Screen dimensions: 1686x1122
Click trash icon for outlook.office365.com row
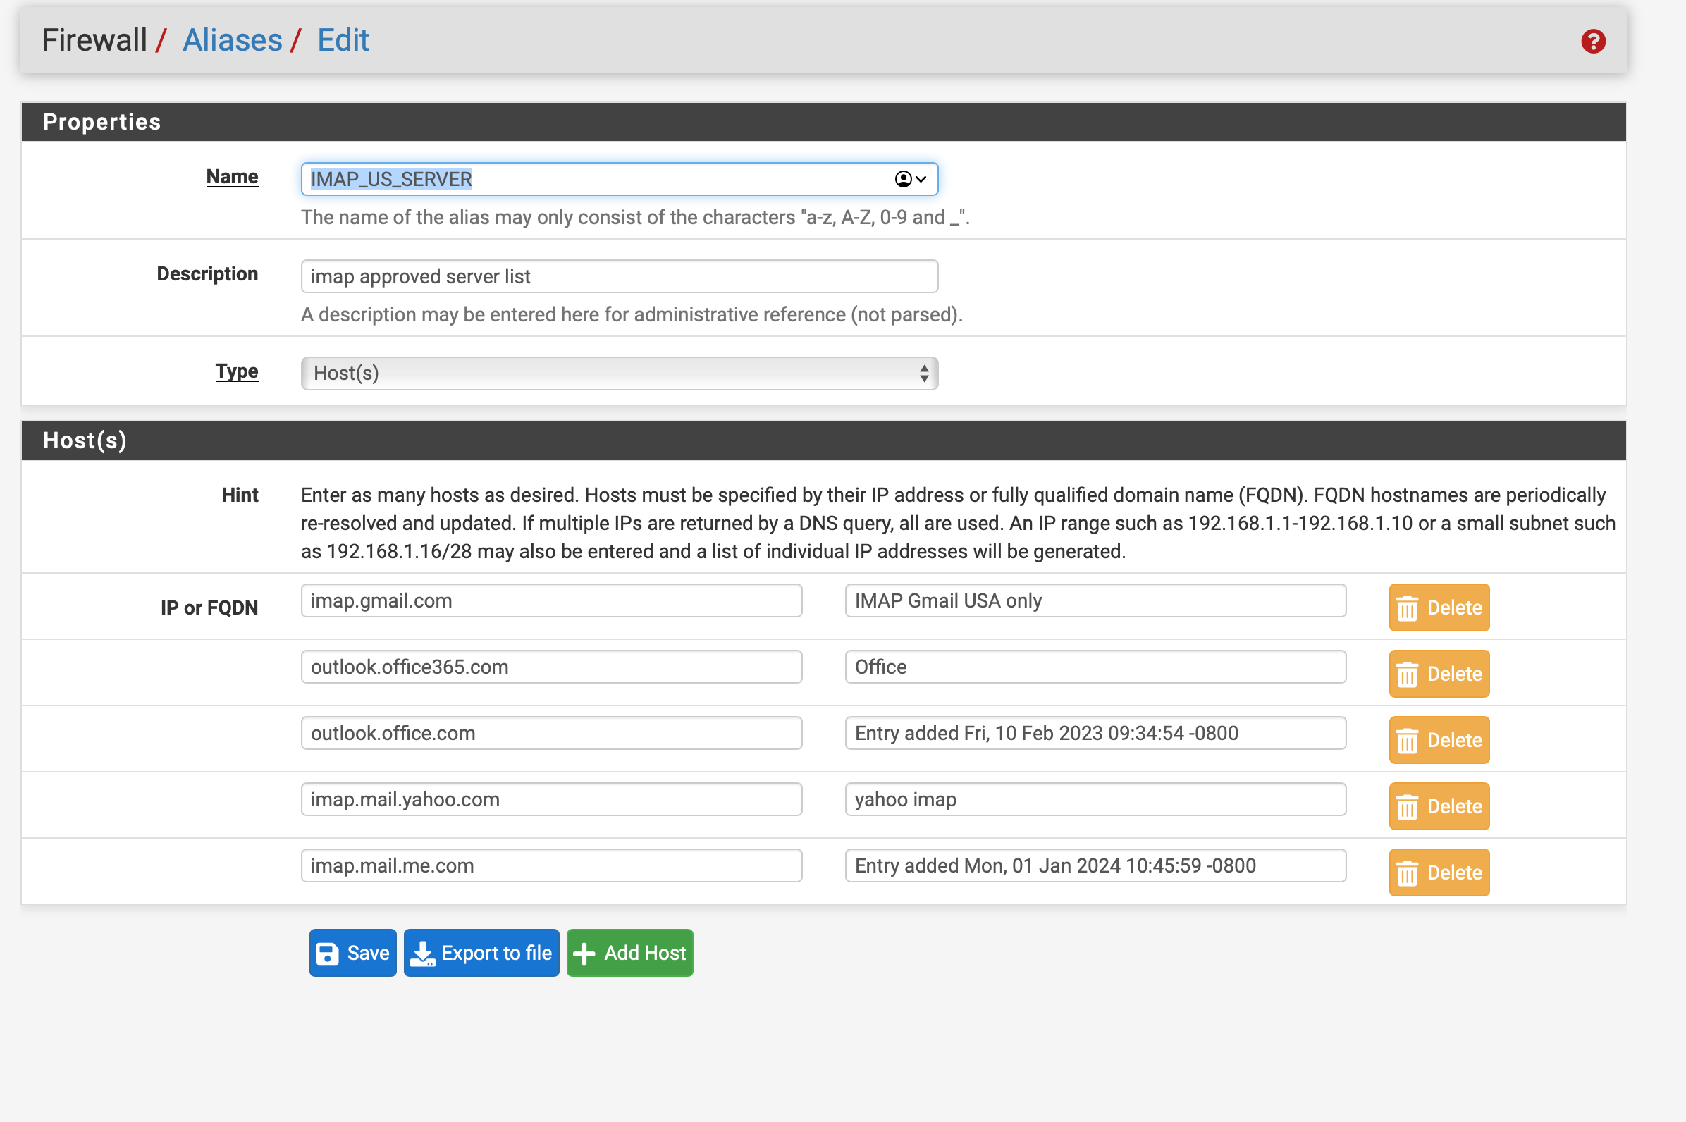click(x=1407, y=674)
